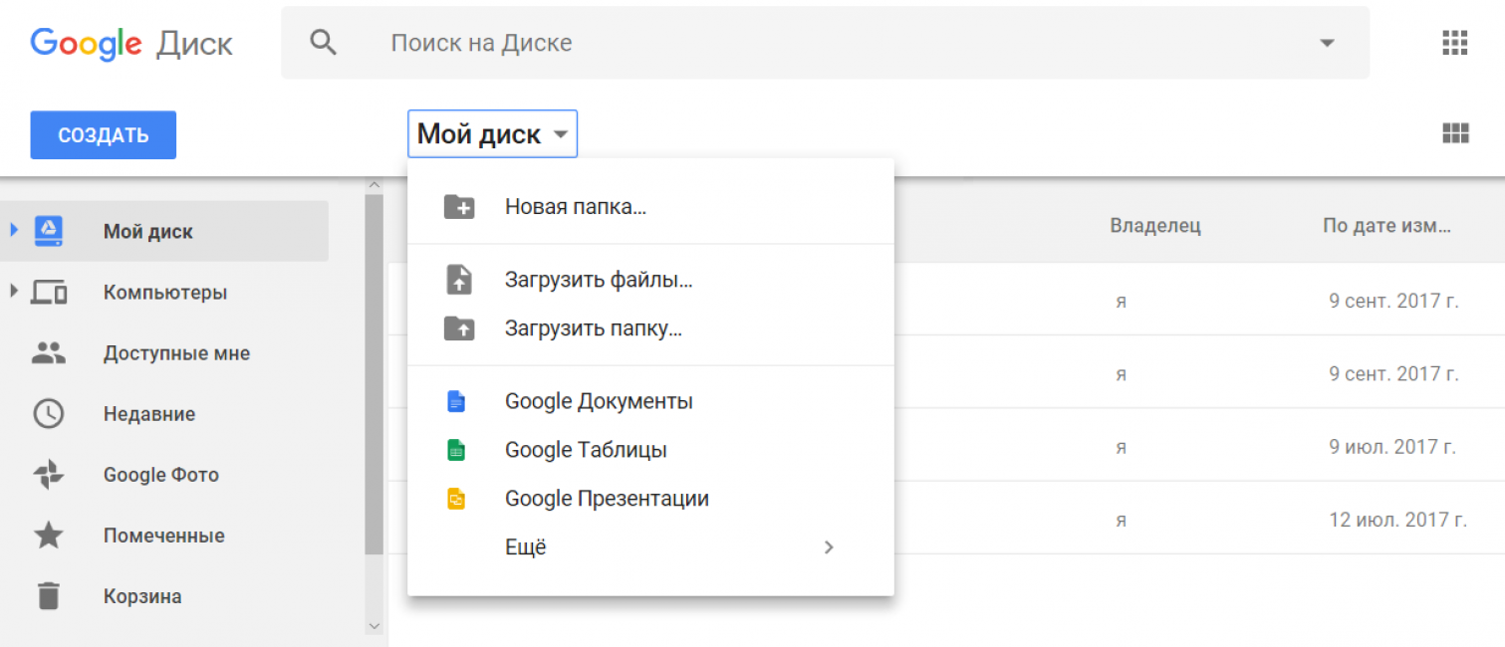Open the Google apps grid icon
1505x647 pixels.
pos(1455,43)
